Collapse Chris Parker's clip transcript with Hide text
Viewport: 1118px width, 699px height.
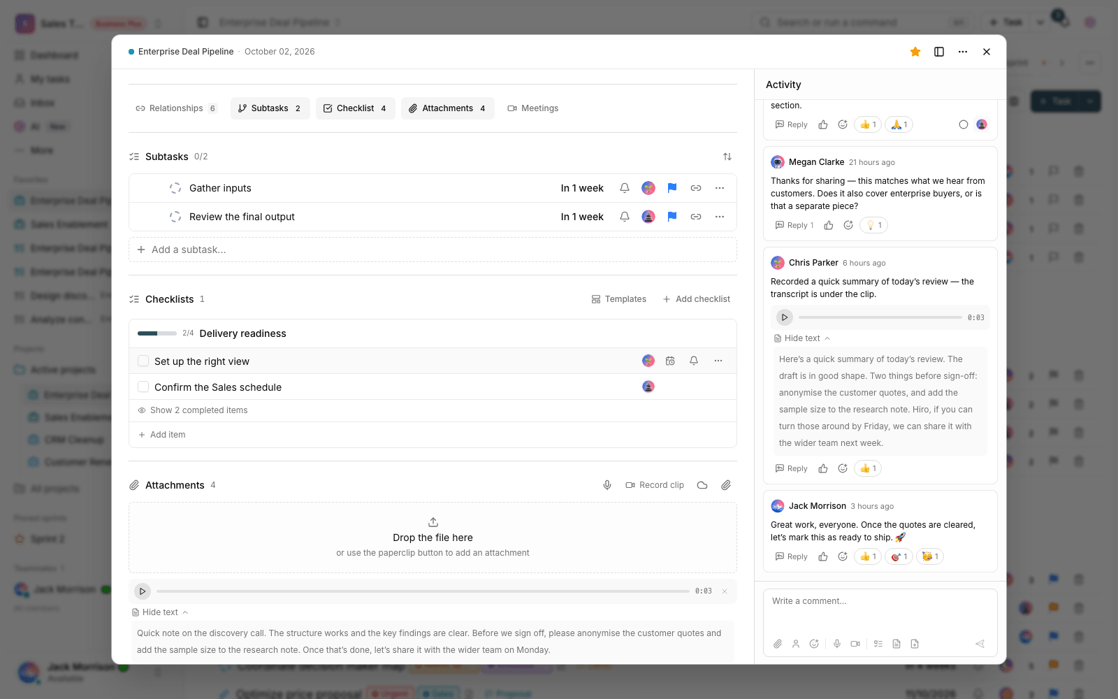(x=802, y=338)
